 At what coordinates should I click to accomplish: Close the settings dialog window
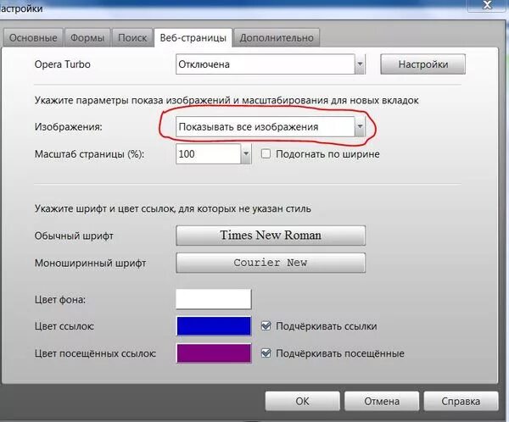point(487,5)
